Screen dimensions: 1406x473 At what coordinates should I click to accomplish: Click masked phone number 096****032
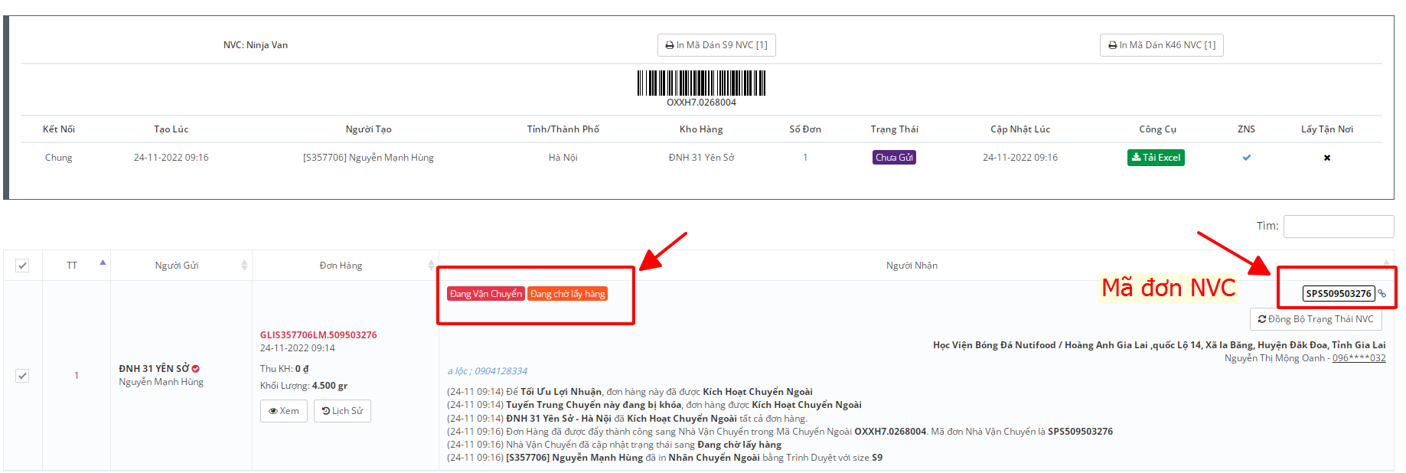pyautogui.click(x=1359, y=358)
